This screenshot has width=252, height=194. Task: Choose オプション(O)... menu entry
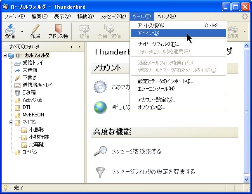[179, 107]
